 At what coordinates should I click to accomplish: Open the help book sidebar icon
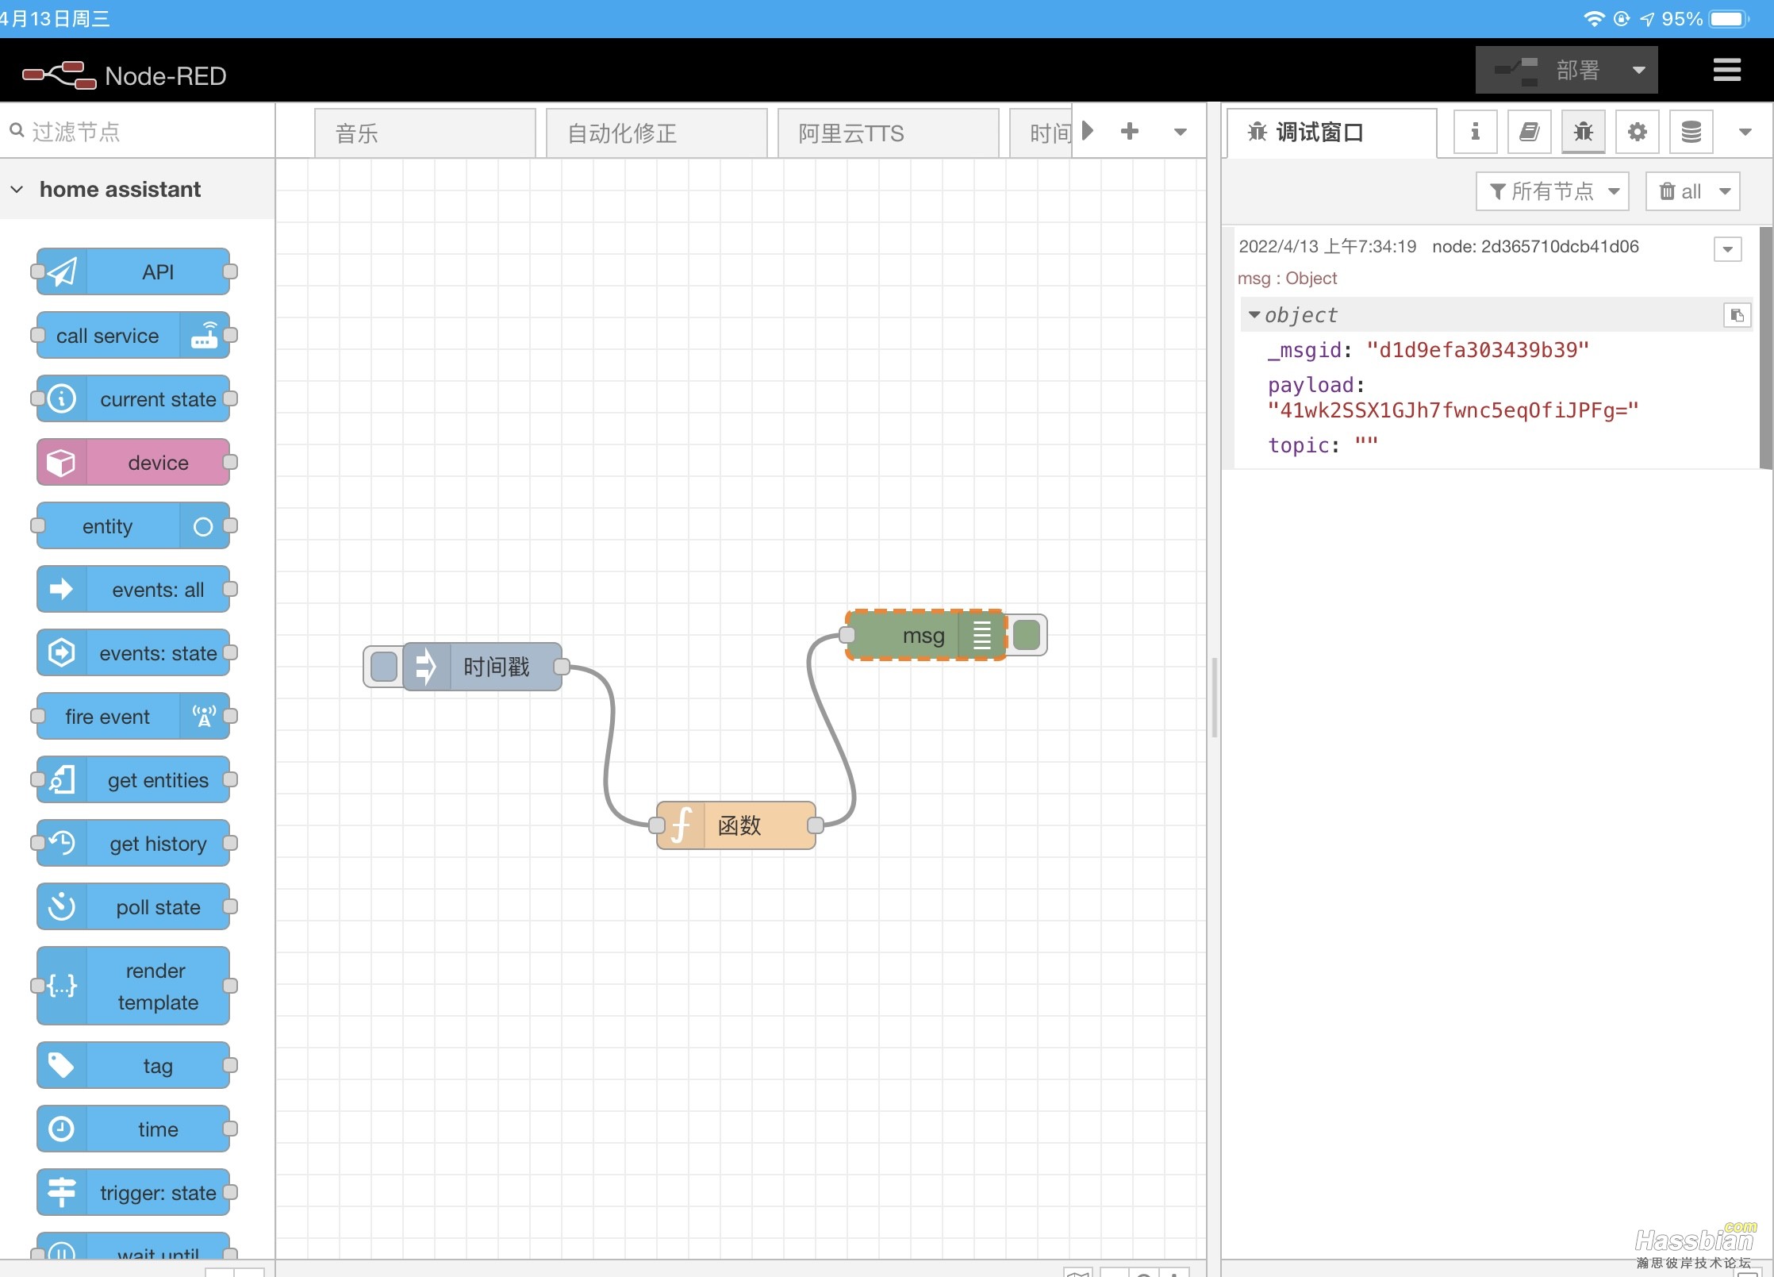tap(1529, 132)
